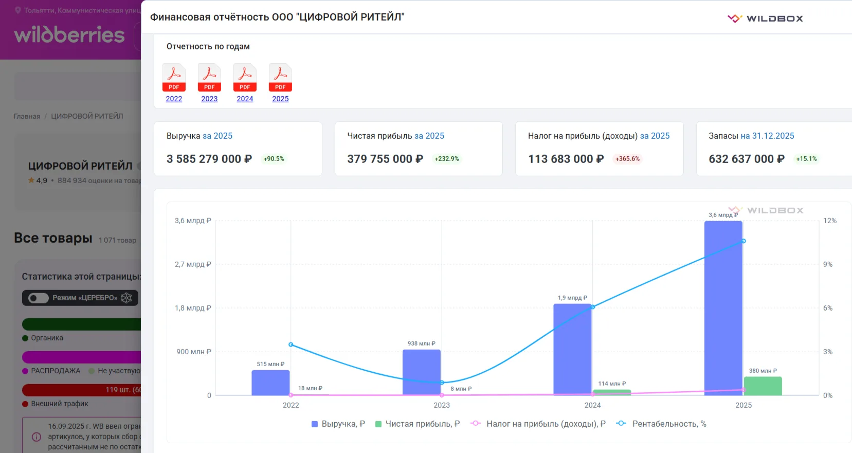Select the 2022 revenue bar 515 млн

coord(270,383)
